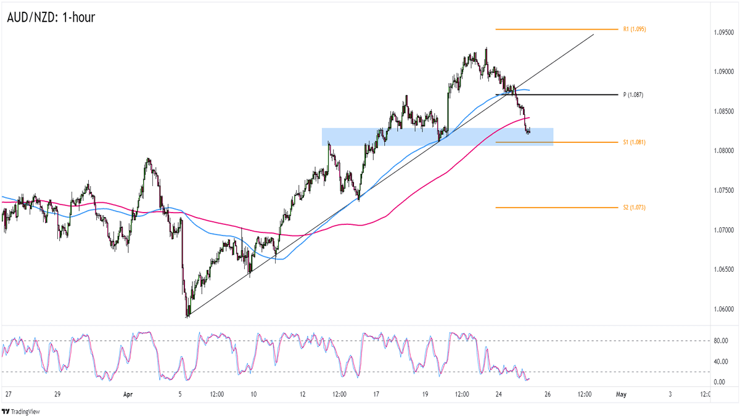
Task: Select the AUD/NZD: 1-hour chart title
Action: tap(52, 17)
